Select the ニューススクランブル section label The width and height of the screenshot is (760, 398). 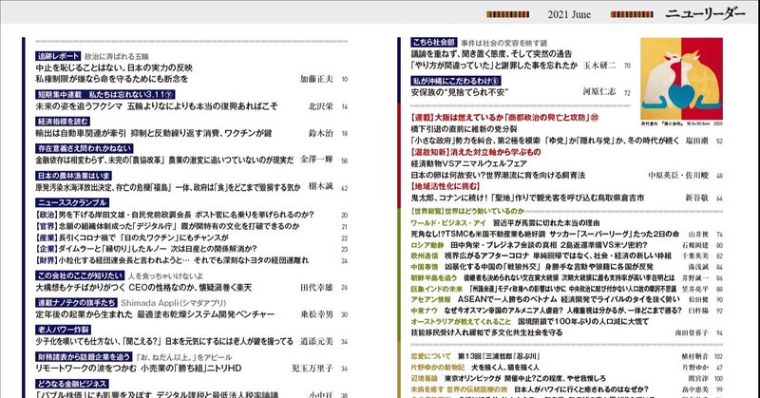click(x=72, y=202)
